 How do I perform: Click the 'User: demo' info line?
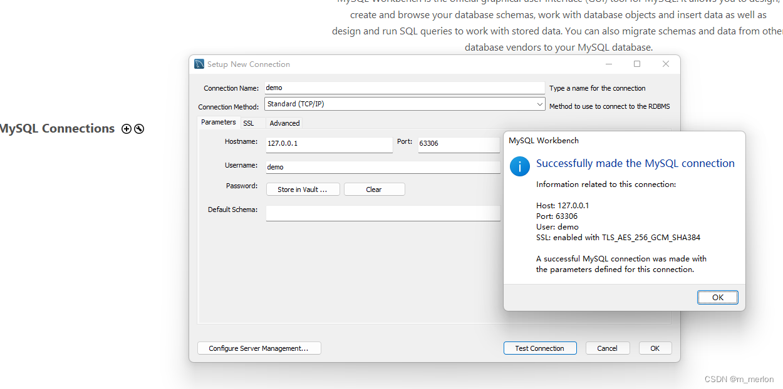[557, 226]
